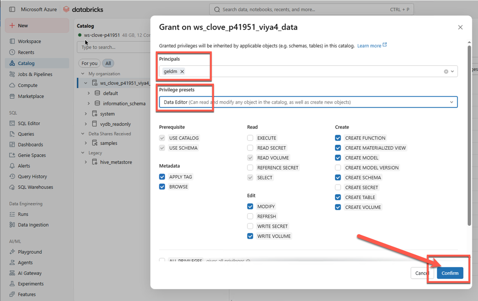Open Agents in the sidebar
Viewport: 478px width, 301px height.
pos(25,263)
